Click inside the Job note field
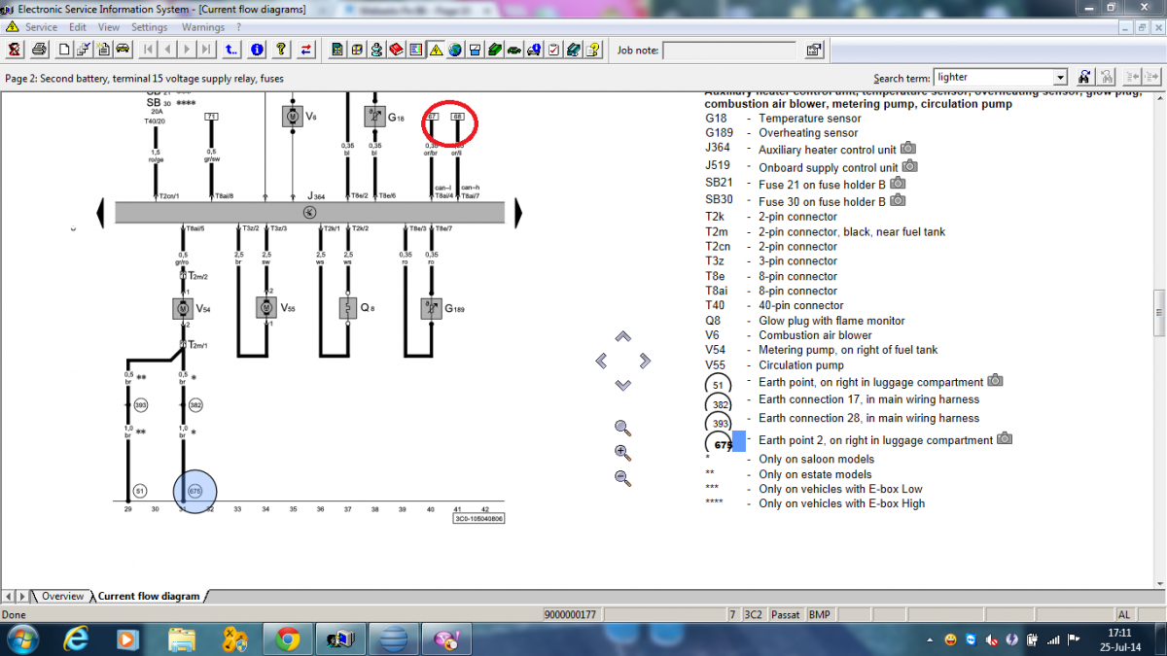 point(729,50)
